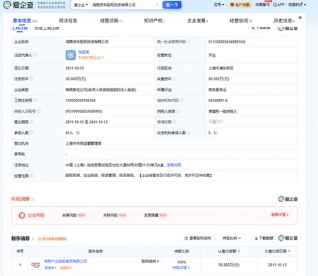Click the help icon beside 统一社会信用代码
318x276 pixels.
[189, 41]
